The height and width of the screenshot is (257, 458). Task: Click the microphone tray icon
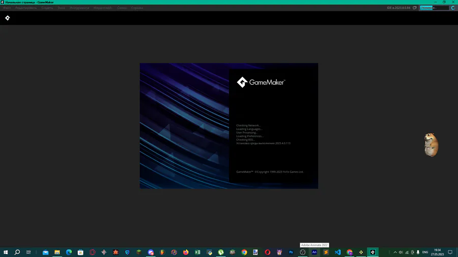click(418, 252)
